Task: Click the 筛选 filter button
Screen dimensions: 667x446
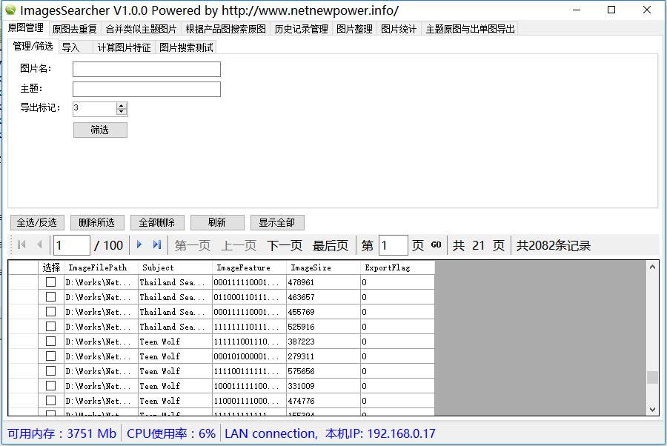Action: [x=100, y=130]
